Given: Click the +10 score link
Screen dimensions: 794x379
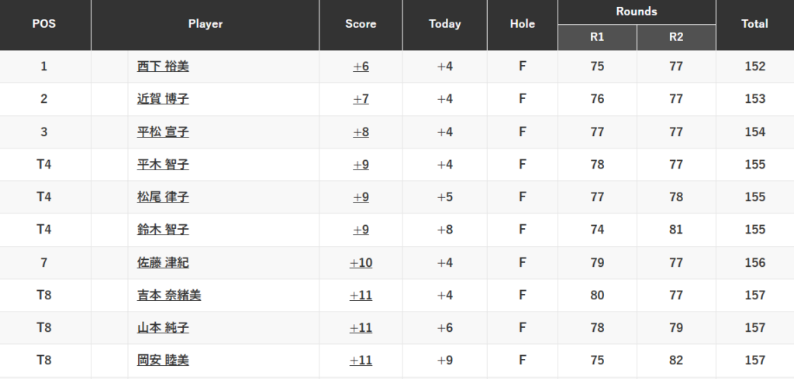Looking at the screenshot, I should click(361, 263).
